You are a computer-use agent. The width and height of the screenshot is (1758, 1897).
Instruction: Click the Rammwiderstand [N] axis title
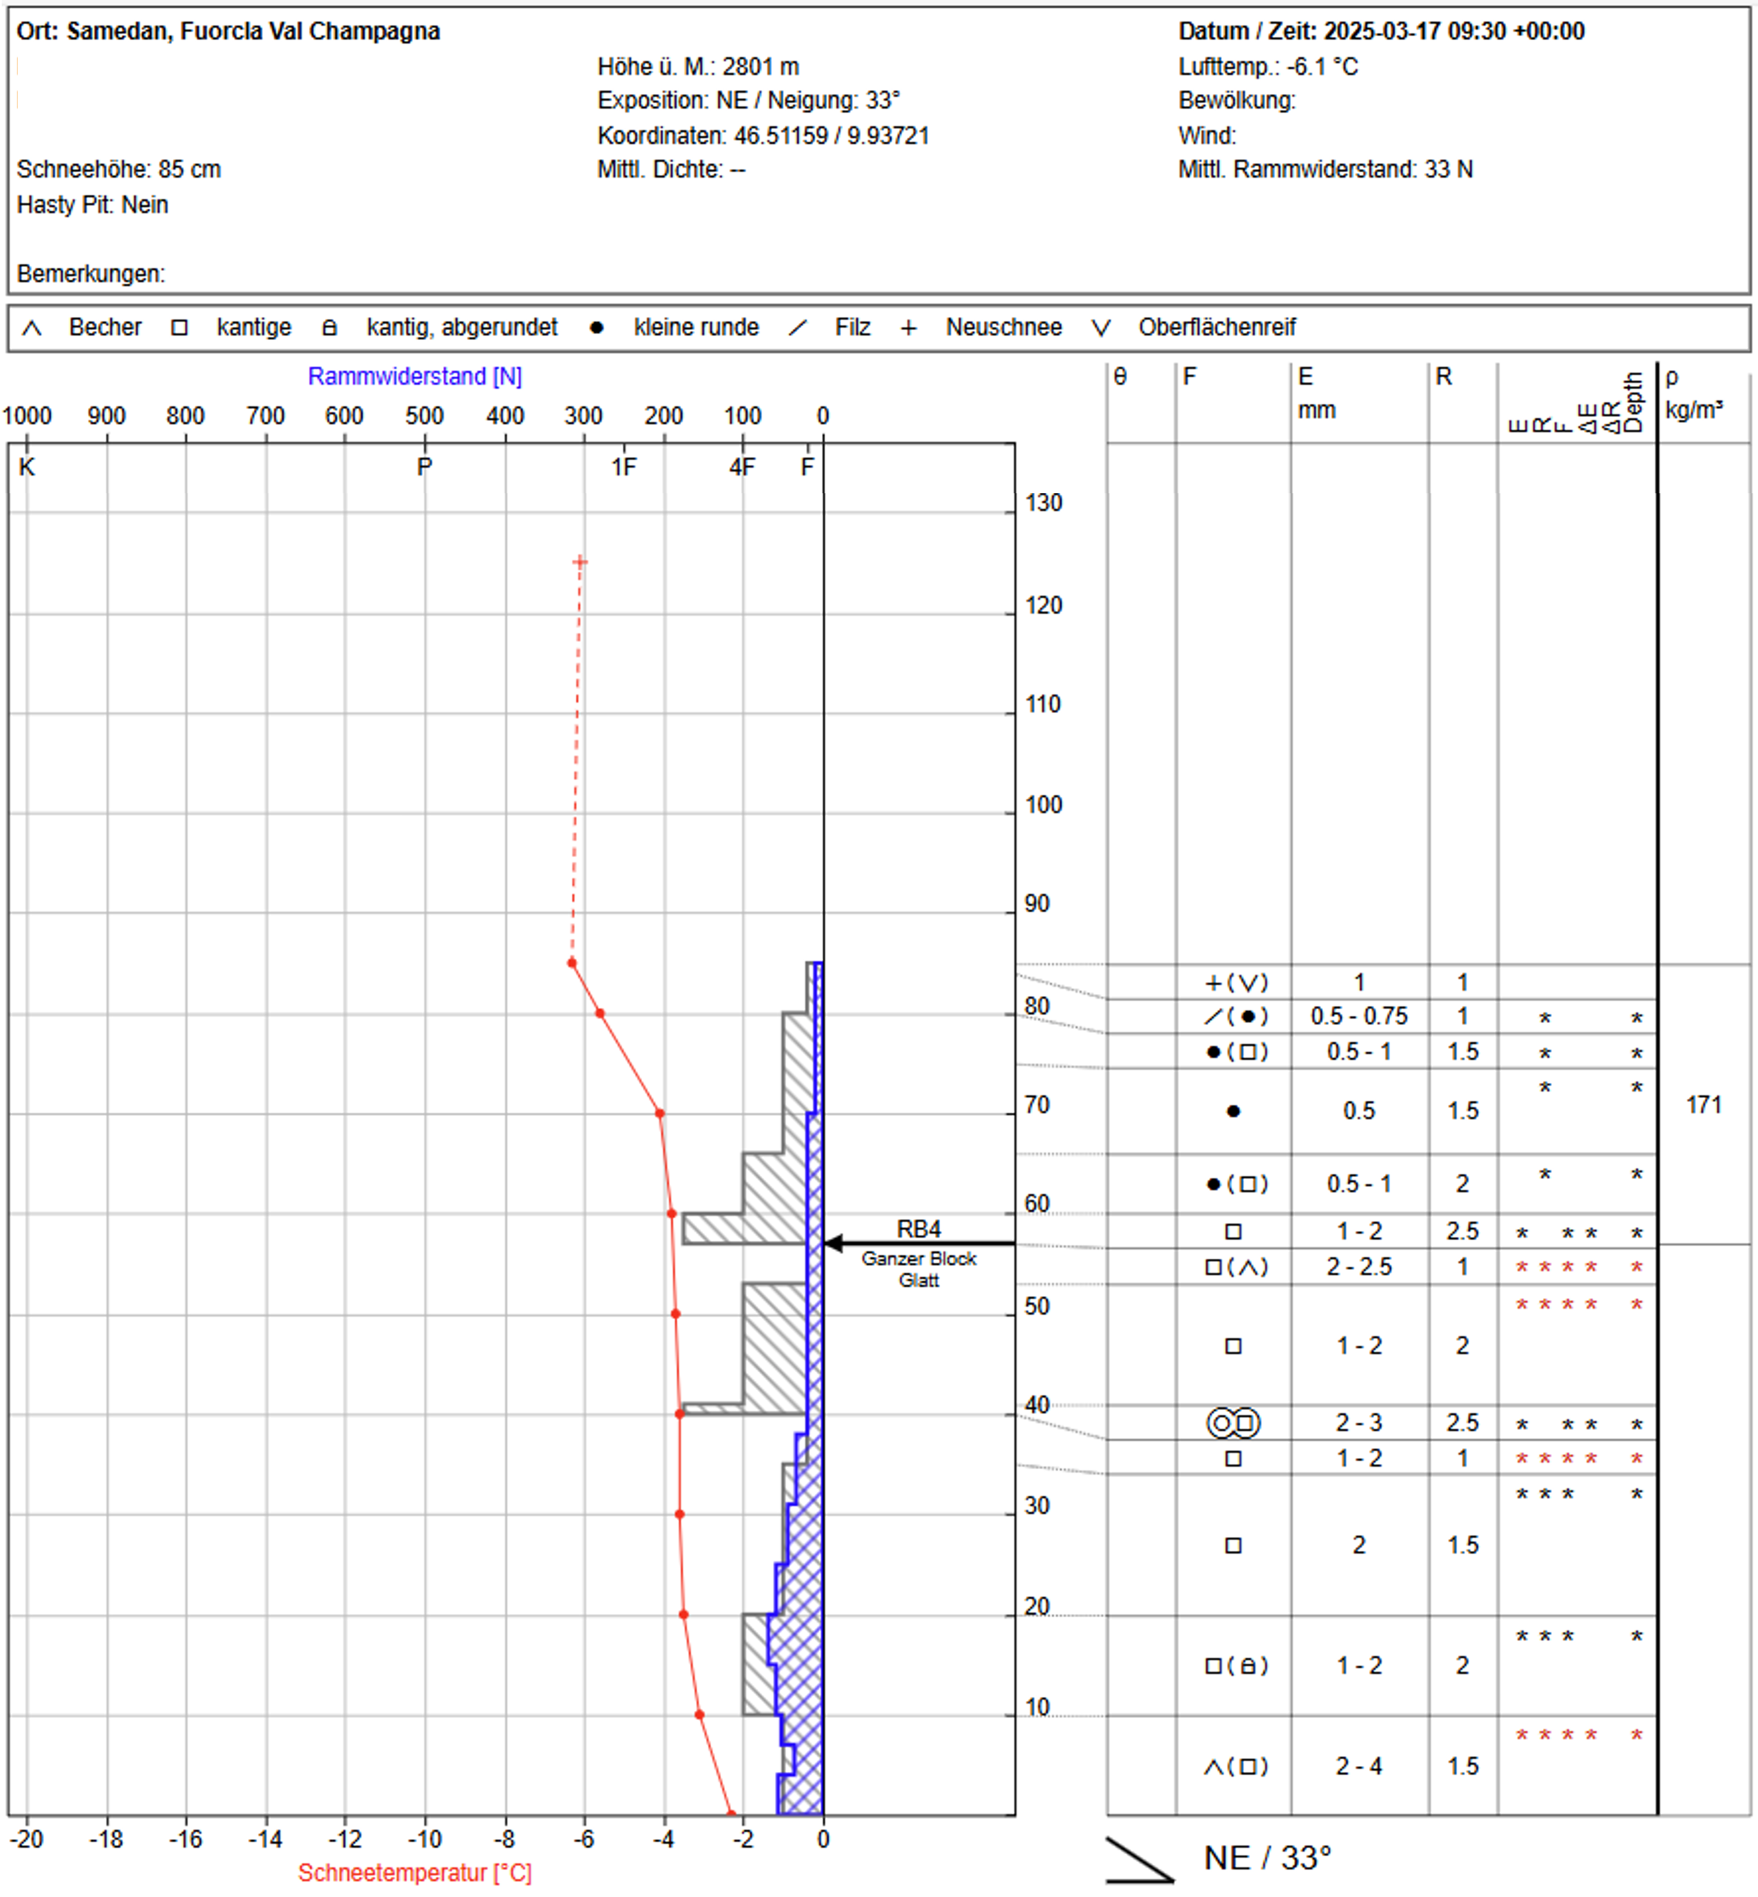click(415, 376)
